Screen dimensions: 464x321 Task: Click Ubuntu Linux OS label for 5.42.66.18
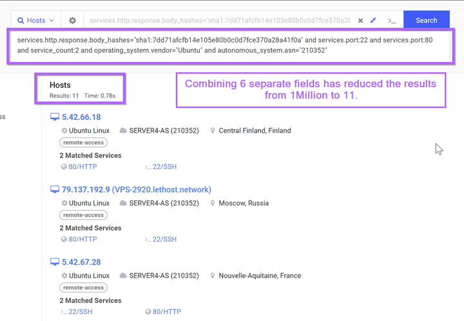point(89,130)
